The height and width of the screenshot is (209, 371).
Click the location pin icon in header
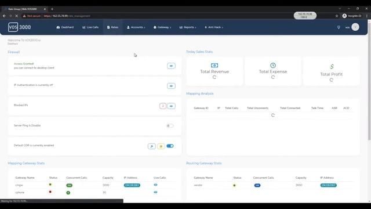click(339, 27)
